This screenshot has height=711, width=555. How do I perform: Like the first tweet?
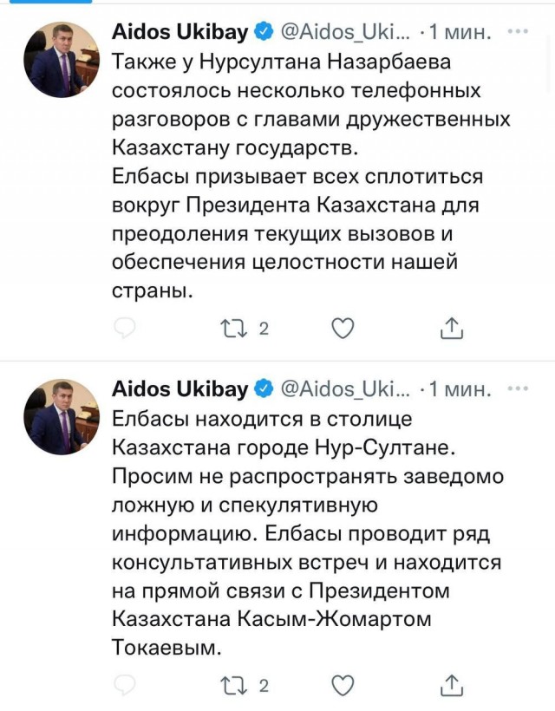click(x=343, y=328)
